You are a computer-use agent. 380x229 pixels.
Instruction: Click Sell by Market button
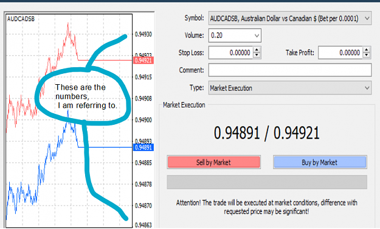click(213, 162)
